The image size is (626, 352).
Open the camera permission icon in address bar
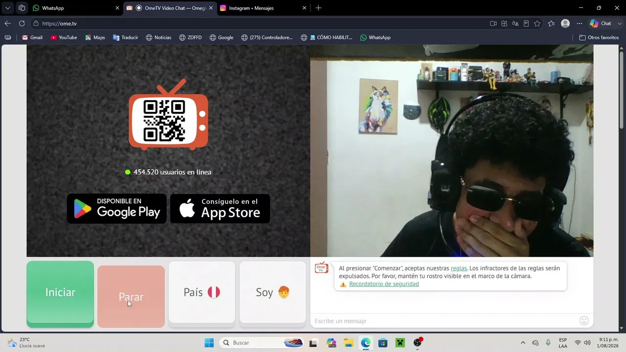tap(493, 23)
